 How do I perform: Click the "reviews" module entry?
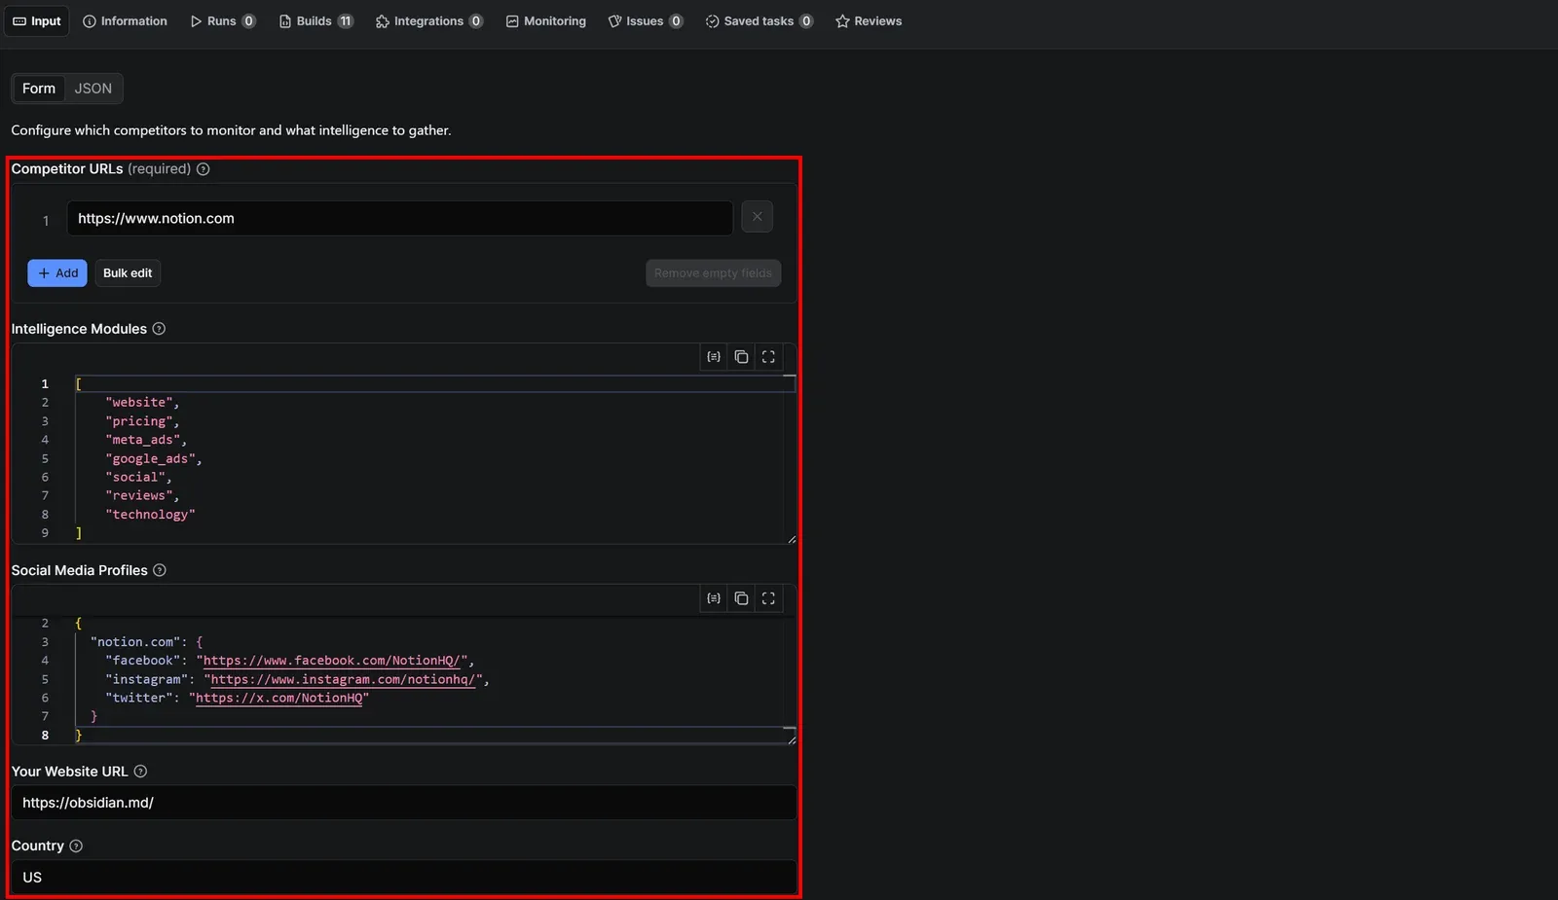142,495
